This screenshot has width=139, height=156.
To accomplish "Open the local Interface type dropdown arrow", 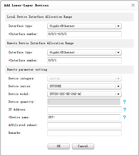I will click(x=118, y=26).
